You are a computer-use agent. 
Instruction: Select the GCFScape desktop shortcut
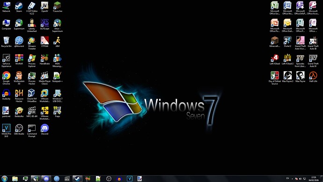tap(44, 24)
